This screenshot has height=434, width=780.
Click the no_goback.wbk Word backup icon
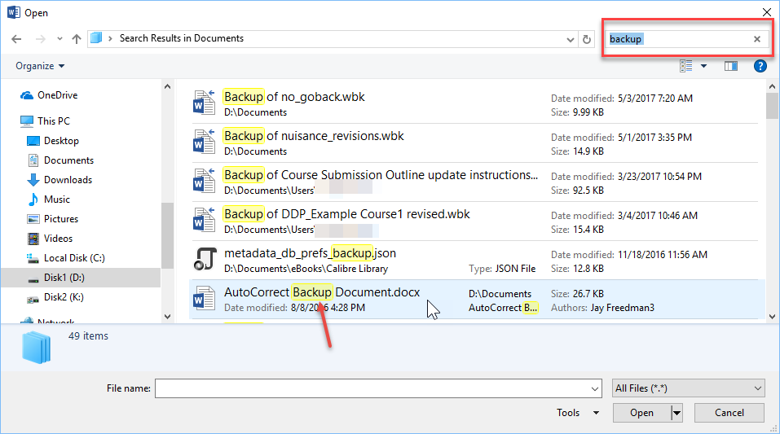pos(205,103)
